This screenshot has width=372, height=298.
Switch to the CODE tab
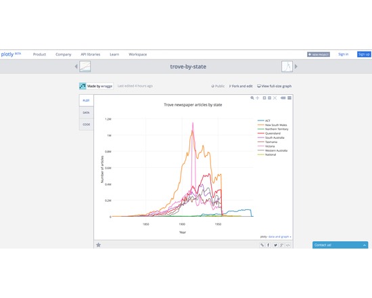(x=87, y=125)
